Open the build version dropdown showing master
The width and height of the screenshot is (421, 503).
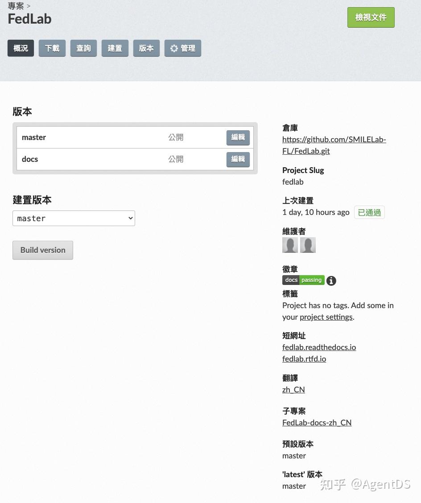click(x=74, y=218)
